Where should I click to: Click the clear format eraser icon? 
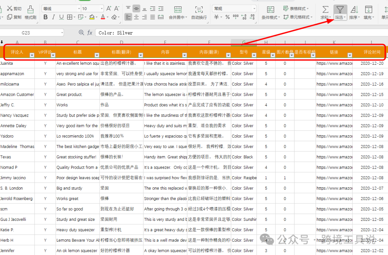(114, 17)
